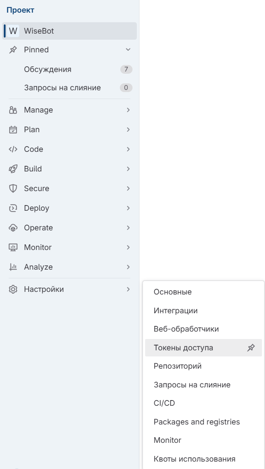Click the Code label
Image resolution: width=265 pixels, height=469 pixels.
[x=34, y=149]
